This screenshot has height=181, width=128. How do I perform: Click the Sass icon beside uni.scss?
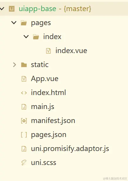[24, 163]
